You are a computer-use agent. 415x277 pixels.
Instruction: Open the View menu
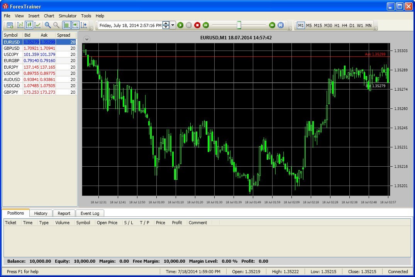coord(19,16)
